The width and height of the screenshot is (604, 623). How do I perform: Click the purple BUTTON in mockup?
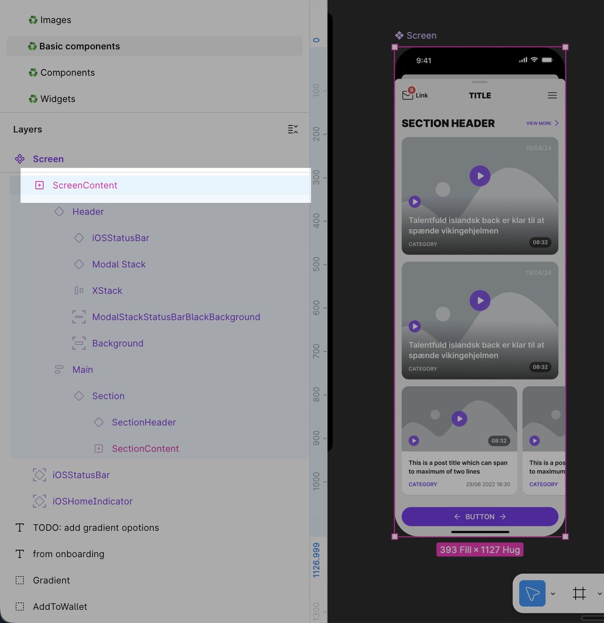coord(480,517)
